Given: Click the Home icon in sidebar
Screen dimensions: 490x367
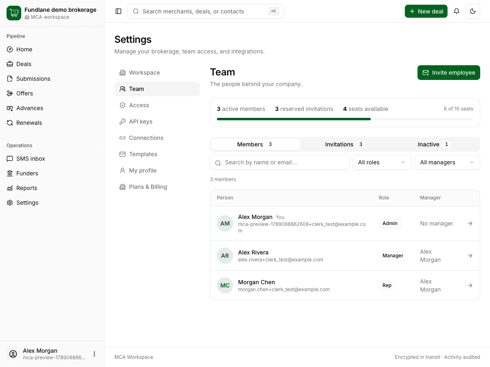Looking at the screenshot, I should [10, 49].
